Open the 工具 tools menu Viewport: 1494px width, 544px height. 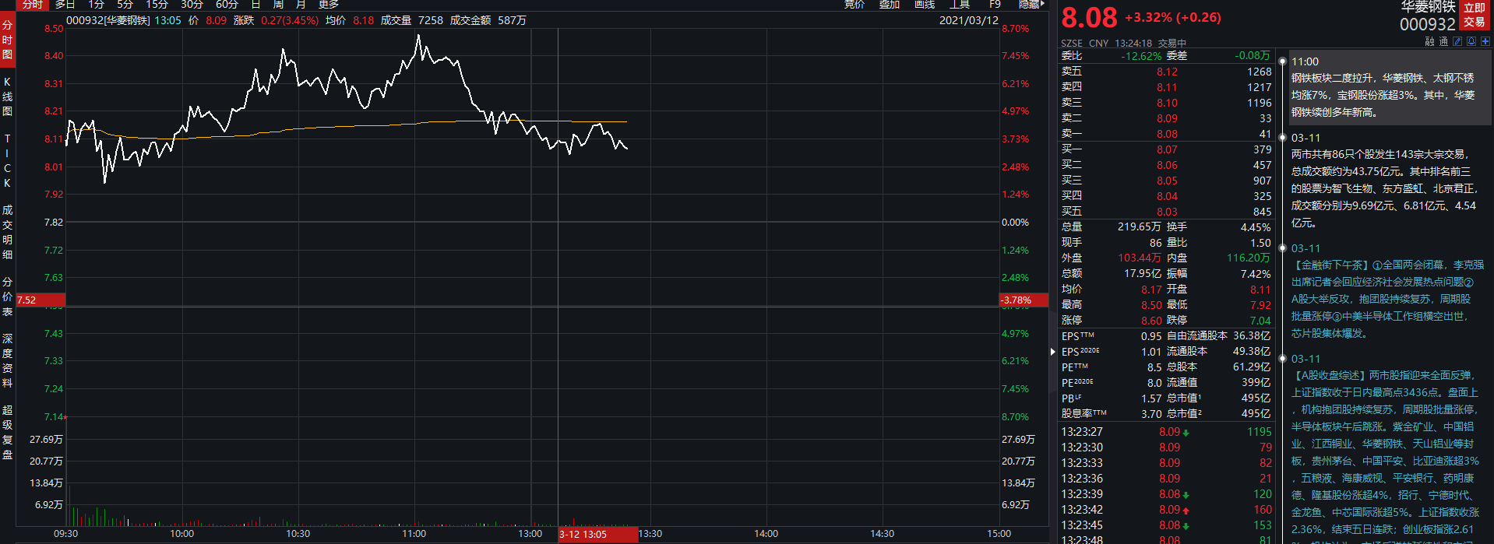tap(960, 5)
